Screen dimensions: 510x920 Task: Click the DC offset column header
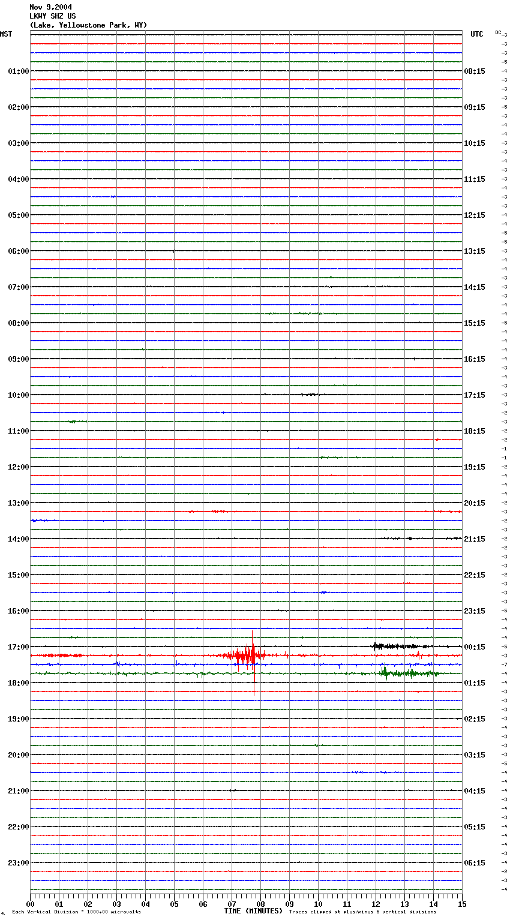[498, 32]
